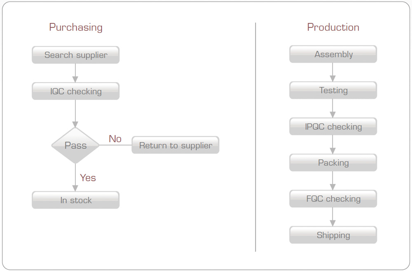The height and width of the screenshot is (271, 412).
Task: Select the IQC checking step
Action: 75,91
